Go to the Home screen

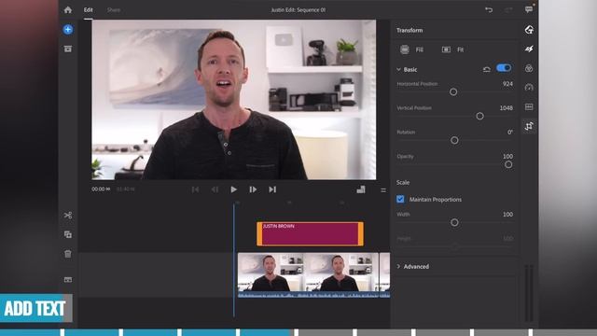(68, 10)
